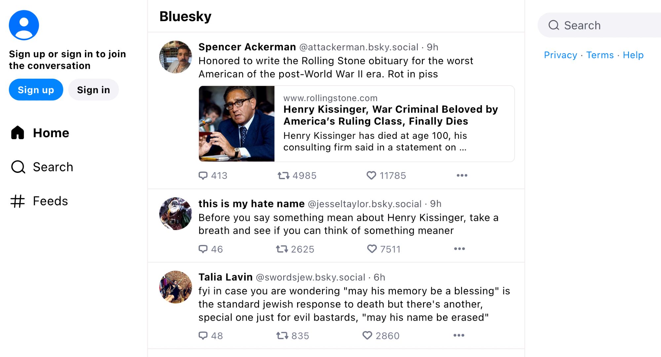Open more options on Spencer Ackerman's post
661x357 pixels.
[x=462, y=176]
